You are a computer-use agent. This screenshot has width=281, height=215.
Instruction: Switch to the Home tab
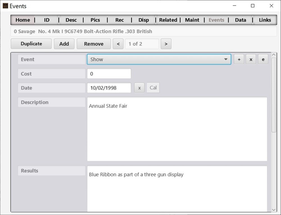(22, 20)
